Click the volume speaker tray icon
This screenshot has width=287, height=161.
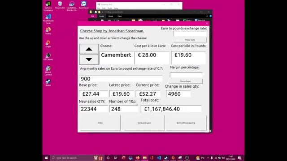[x=223, y=158]
